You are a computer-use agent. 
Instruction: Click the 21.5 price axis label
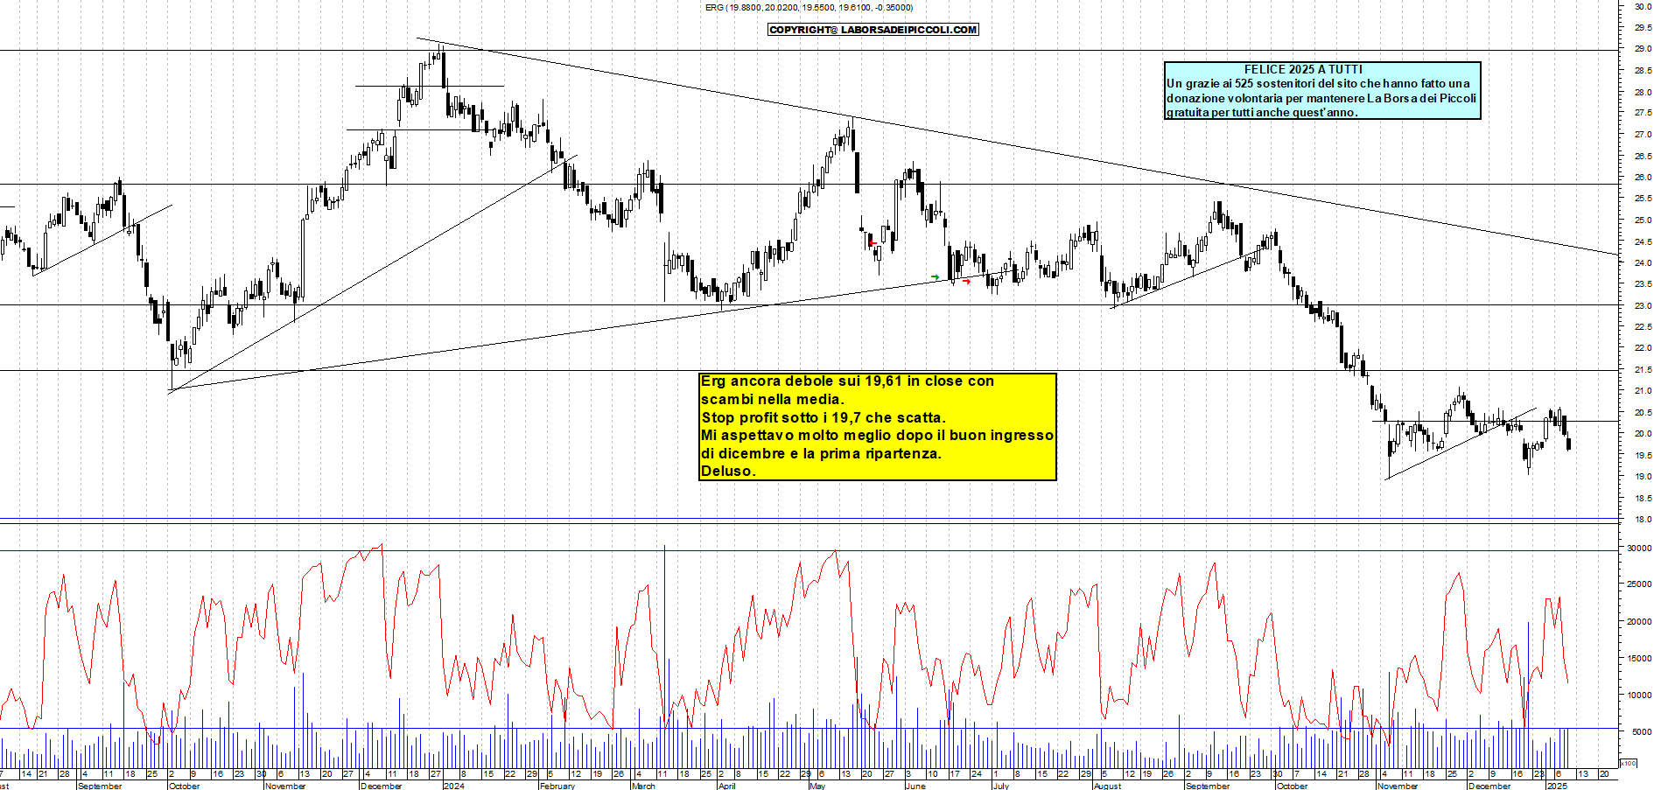tap(1643, 369)
